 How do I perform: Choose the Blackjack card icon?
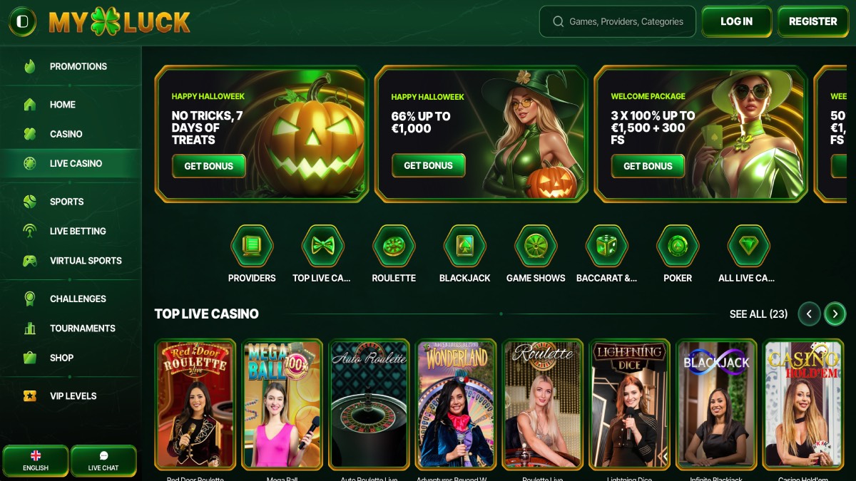pos(464,246)
